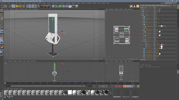
Task: Open the Deformer objects icon
Action: 67,6
